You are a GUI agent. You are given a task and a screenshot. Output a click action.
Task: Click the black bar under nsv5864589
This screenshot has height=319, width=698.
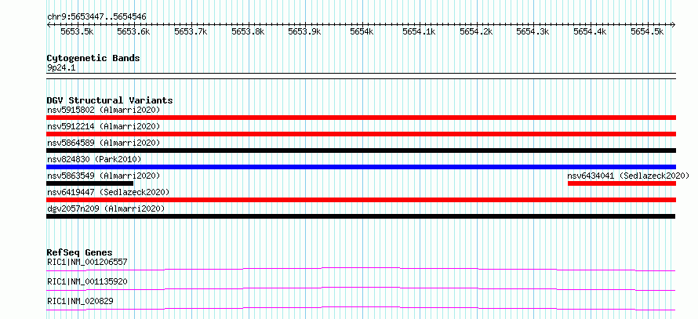pos(361,150)
